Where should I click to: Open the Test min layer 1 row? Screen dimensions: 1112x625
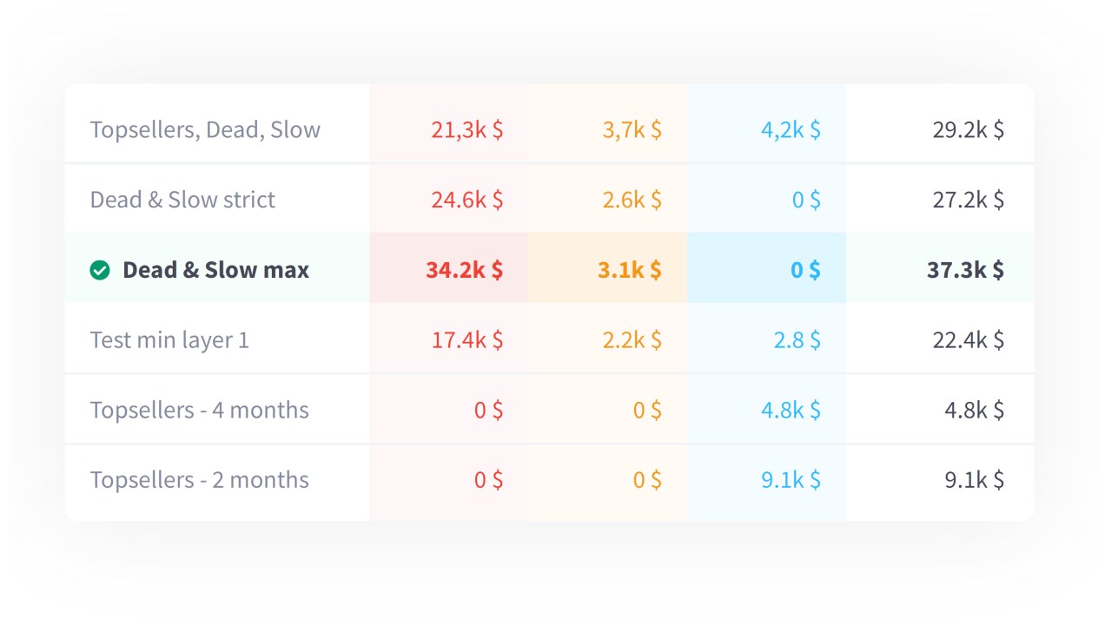pos(169,339)
